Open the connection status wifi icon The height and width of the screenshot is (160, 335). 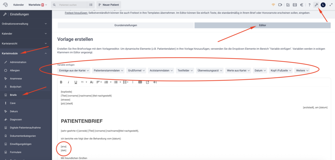pyautogui.click(x=273, y=5)
